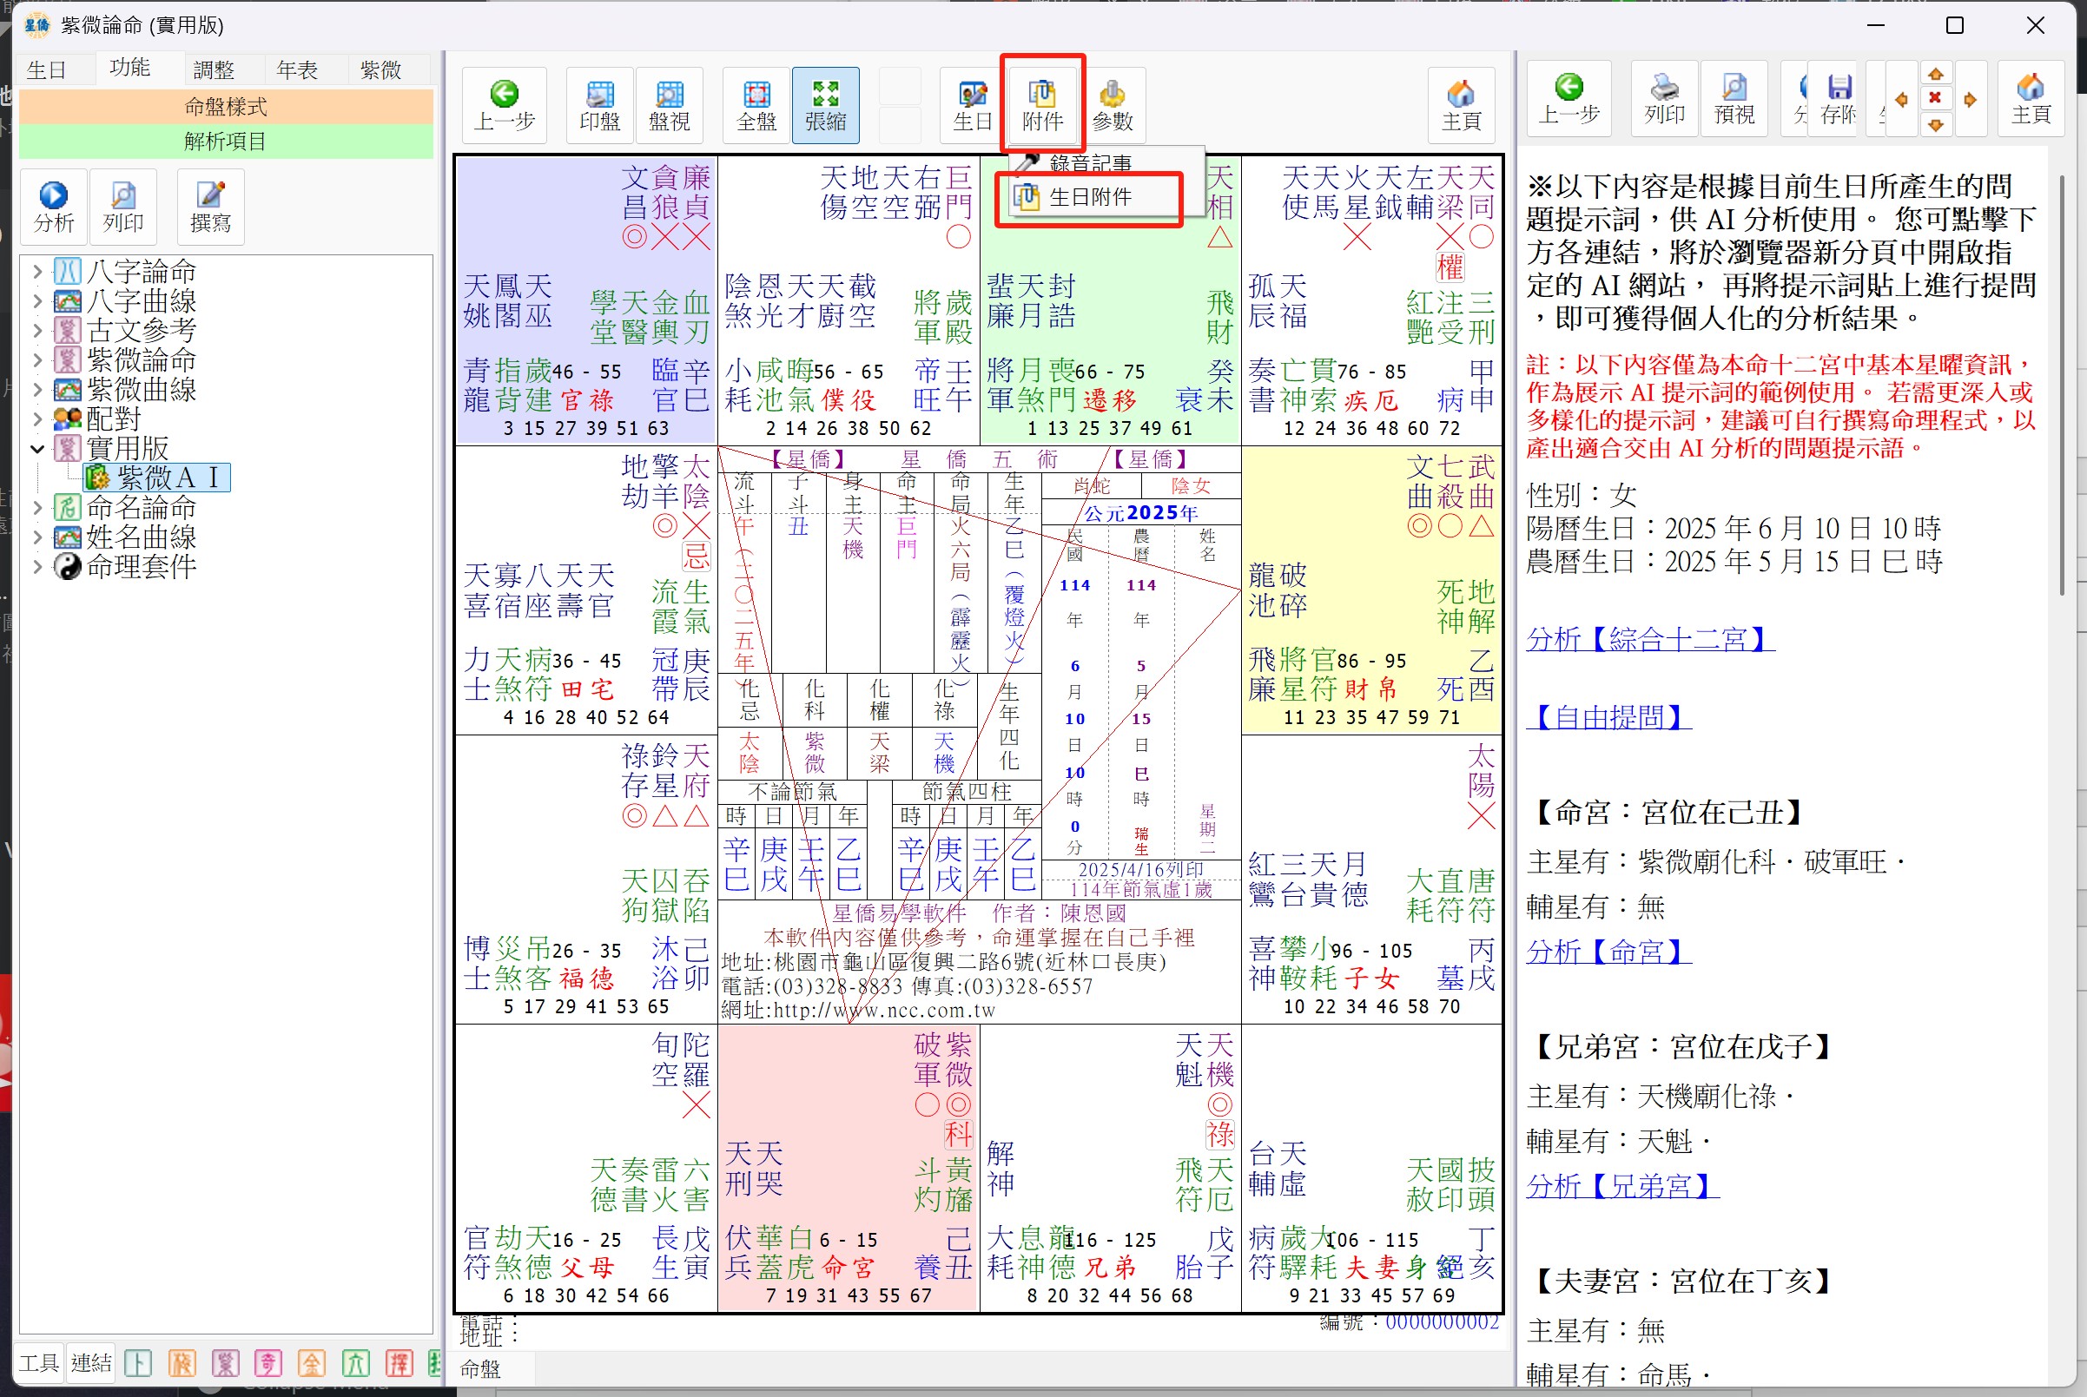Click 生日 birthday edit icon in toolbar
This screenshot has height=1397, width=2087.
972,105
